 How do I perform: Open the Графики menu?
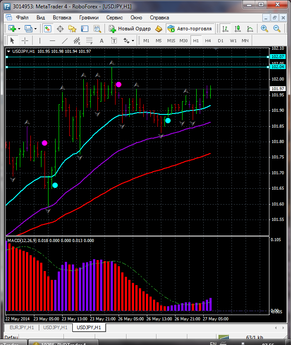[89, 18]
